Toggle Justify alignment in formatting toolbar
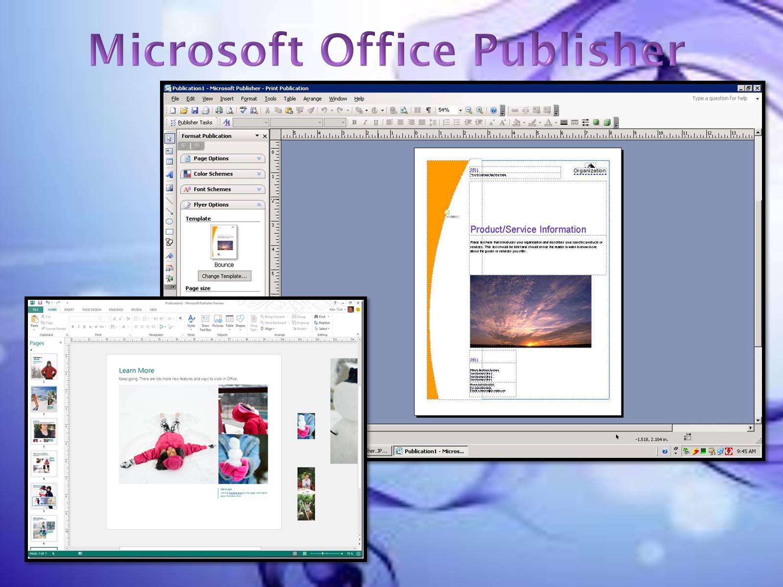 (x=422, y=122)
